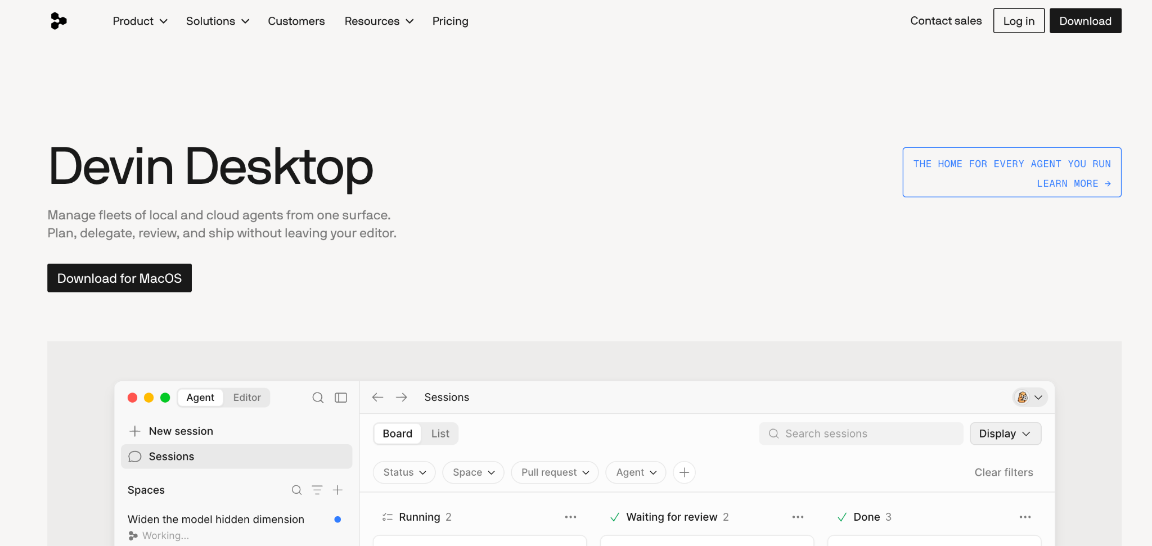Click the yellow macOS window button
This screenshot has height=546, width=1152.
click(148, 398)
